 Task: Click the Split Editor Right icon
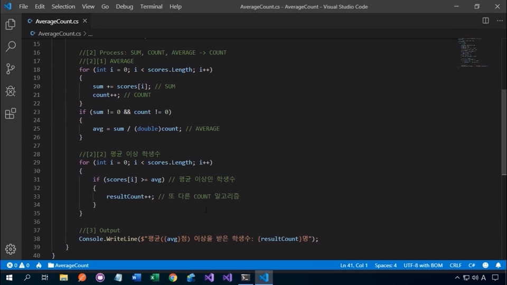[486, 21]
